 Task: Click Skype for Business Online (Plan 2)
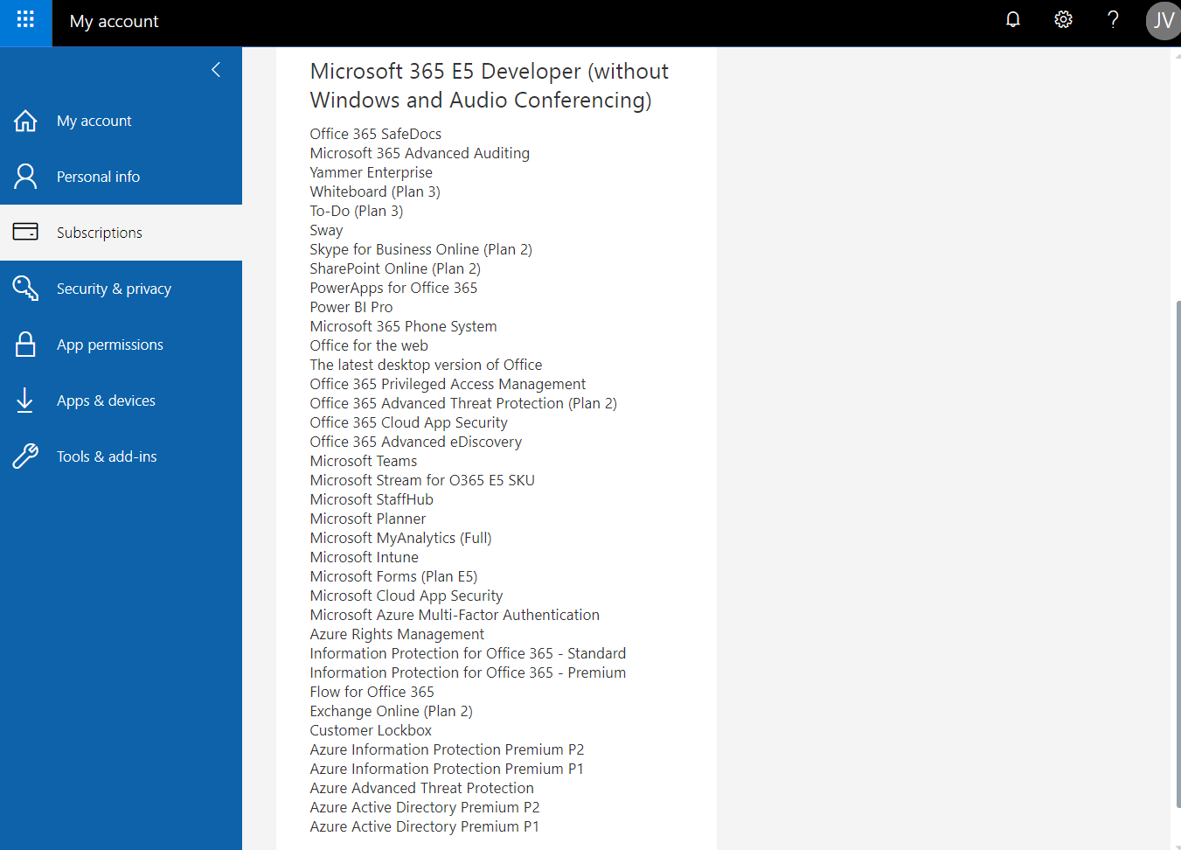pyautogui.click(x=420, y=249)
